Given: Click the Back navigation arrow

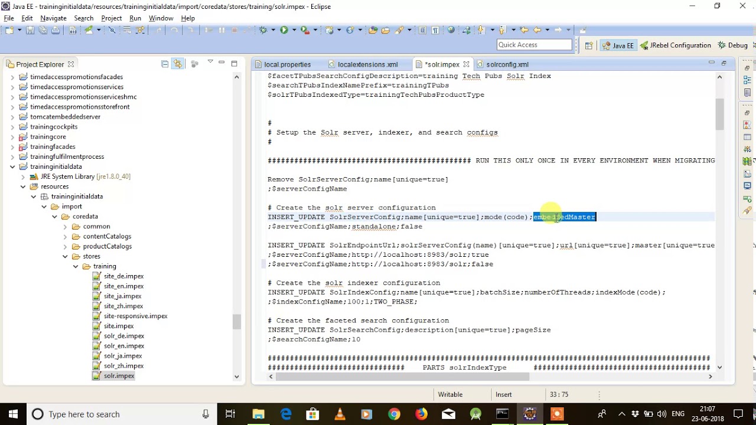Looking at the screenshot, I should (537, 30).
